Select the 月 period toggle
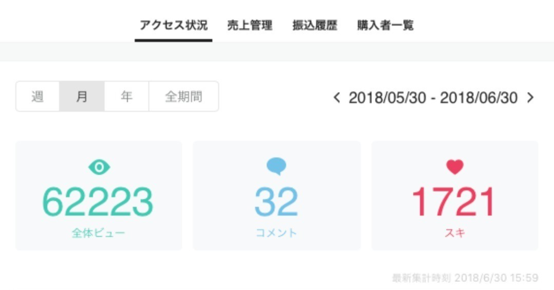Viewport: 554px width, 290px height. [x=82, y=97]
